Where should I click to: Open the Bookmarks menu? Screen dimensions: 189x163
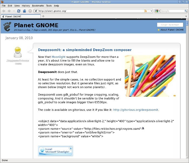click(x=38, y=6)
